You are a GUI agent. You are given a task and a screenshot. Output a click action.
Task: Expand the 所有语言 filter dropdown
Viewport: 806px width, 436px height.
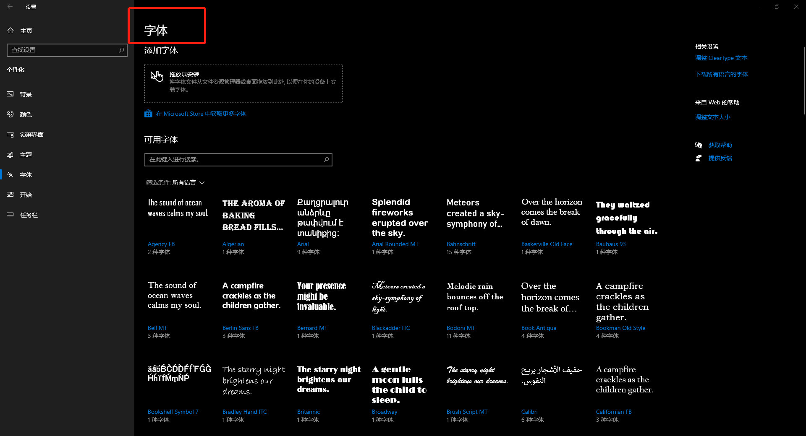click(x=188, y=183)
